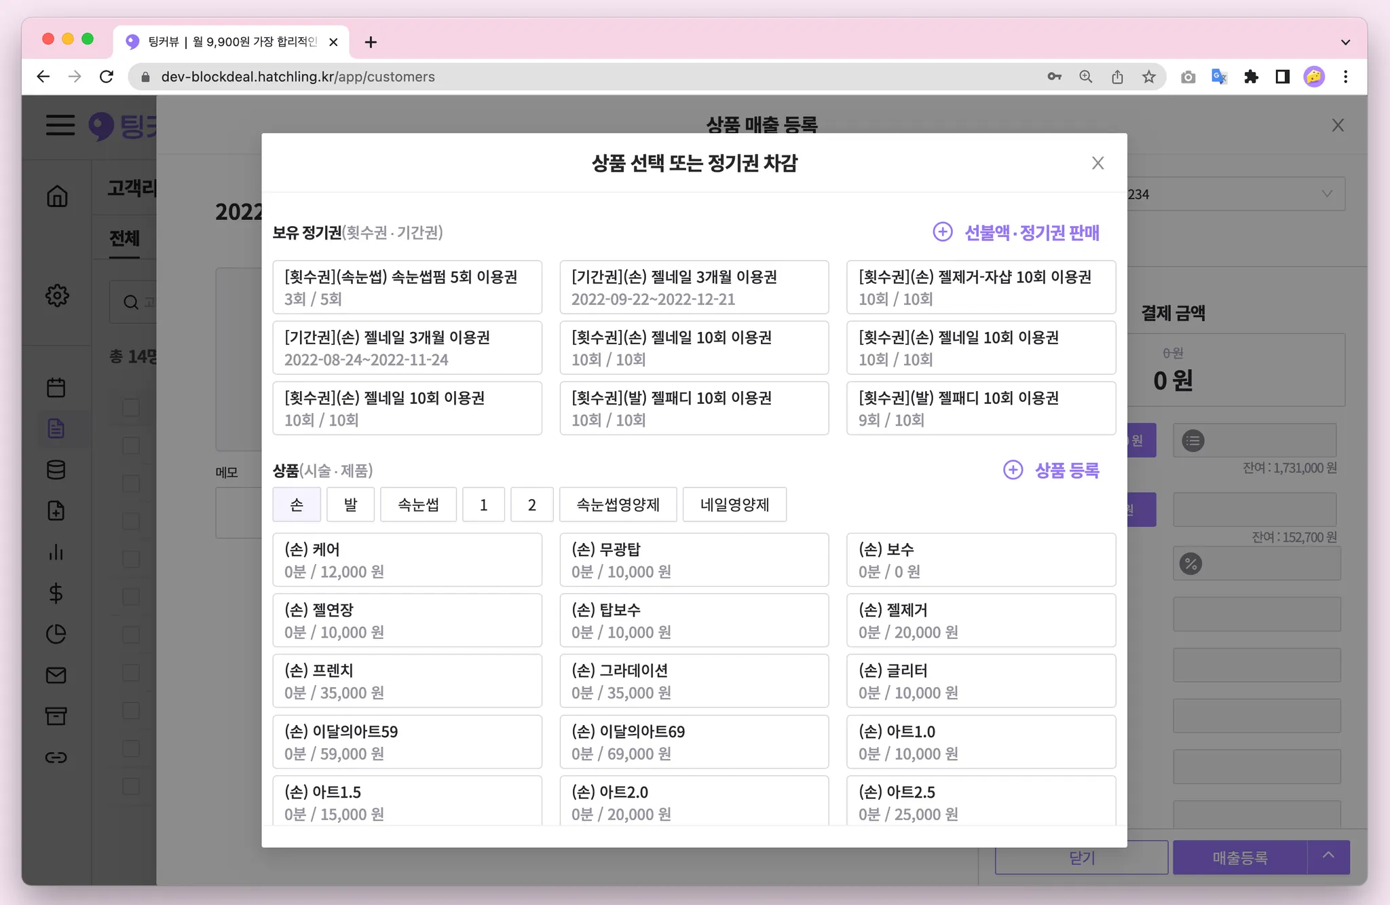Switch to 속눈썹영양제 category tab
The height and width of the screenshot is (905, 1390).
coord(618,504)
